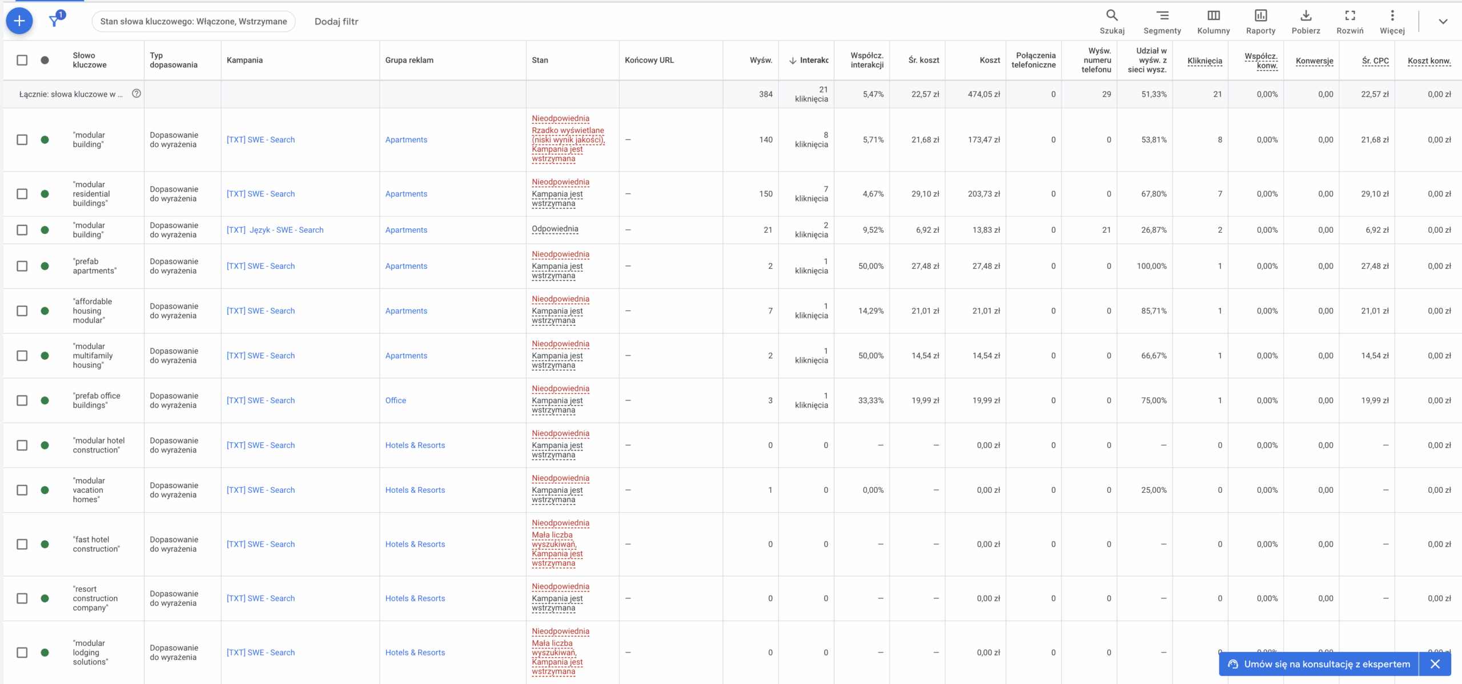
Task: Click status dot for "modular vacation homes"
Action: pyautogui.click(x=45, y=490)
